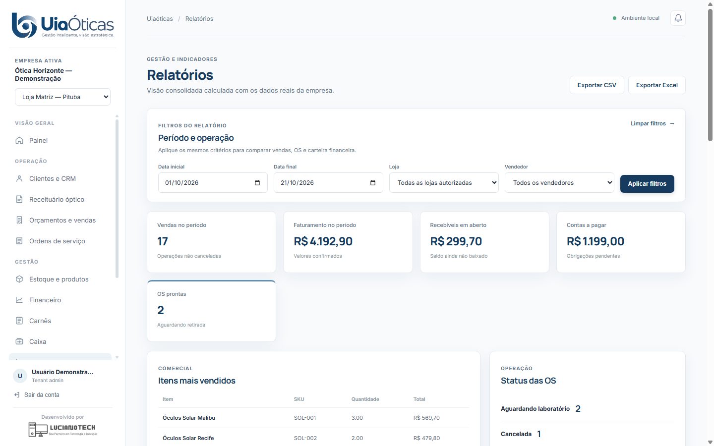Click the UiaÓticas logo

tap(63, 25)
